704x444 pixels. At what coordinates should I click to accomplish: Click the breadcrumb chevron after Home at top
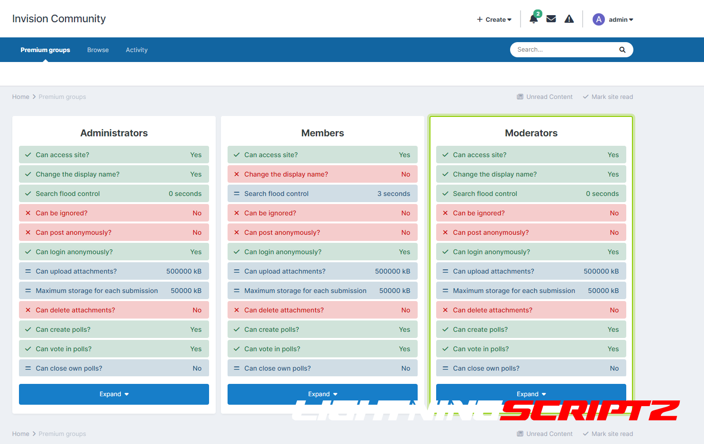34,97
